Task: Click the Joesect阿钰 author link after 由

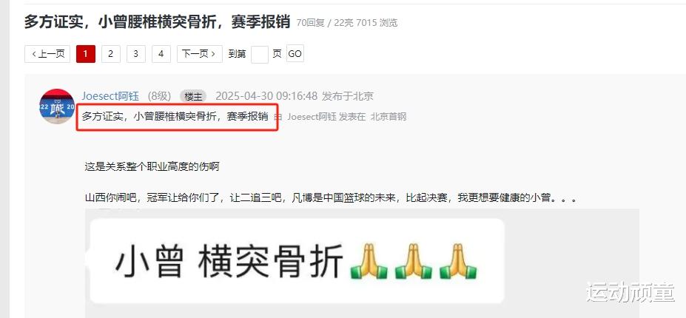Action: (x=312, y=117)
